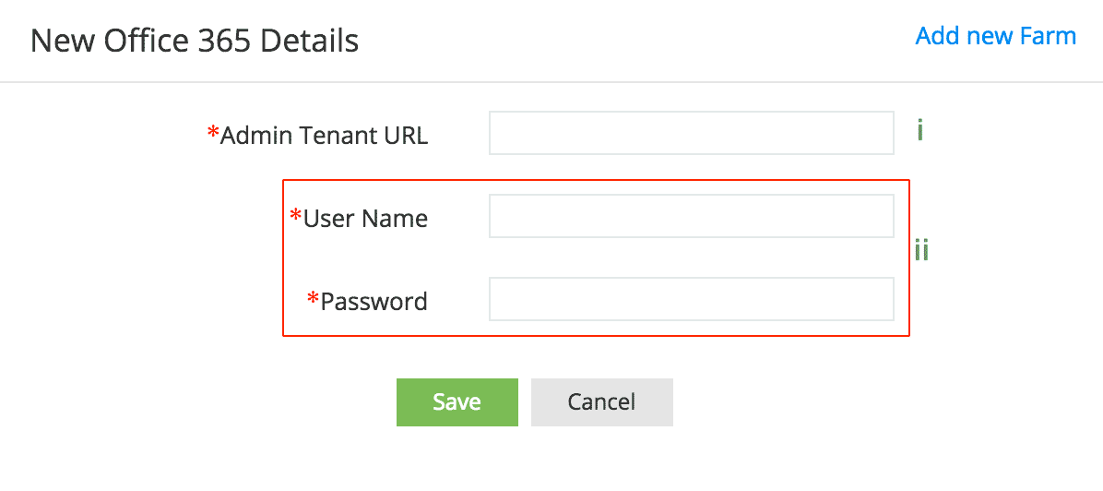Screen dimensions: 1103x491
Task: Click the New Office 365 Details heading
Action: (195, 42)
